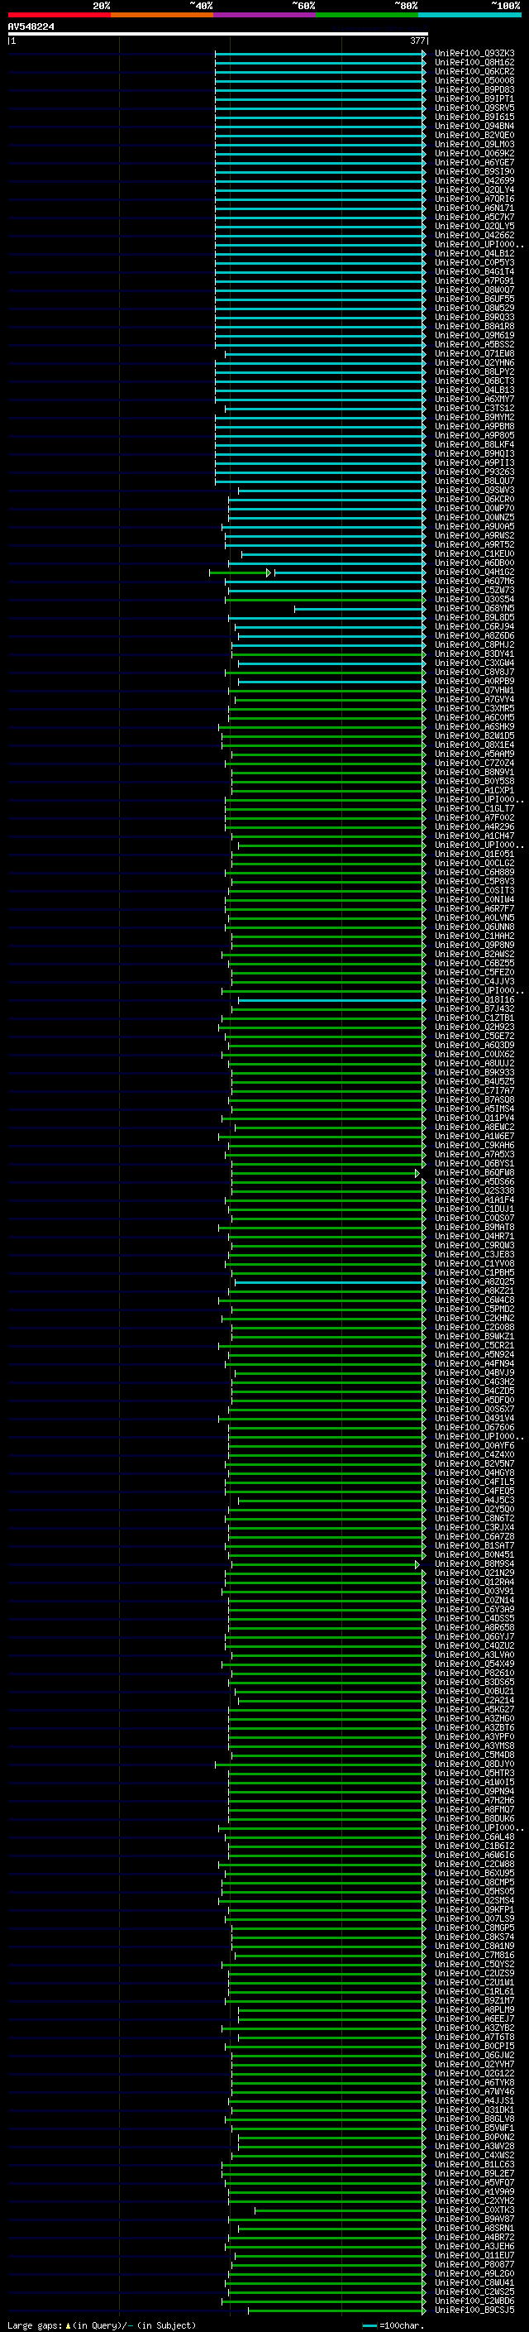
Task: Open hit UniRef100_Q8H162
Action: (474, 63)
